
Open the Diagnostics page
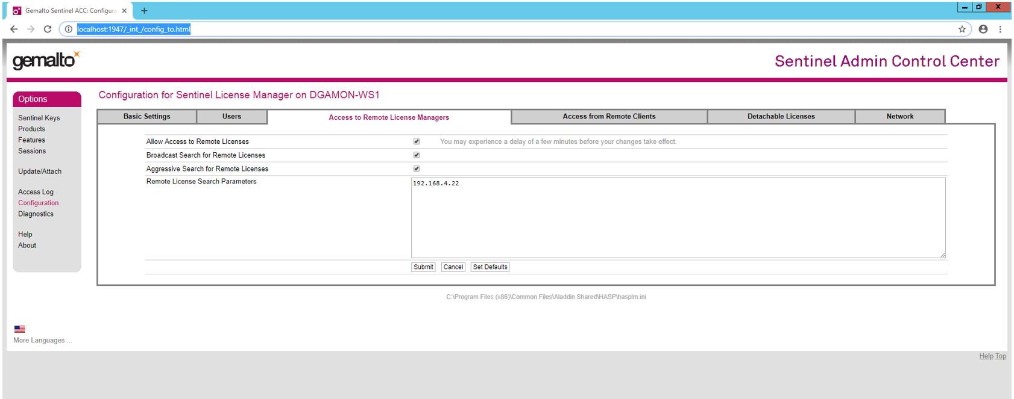pyautogui.click(x=36, y=214)
